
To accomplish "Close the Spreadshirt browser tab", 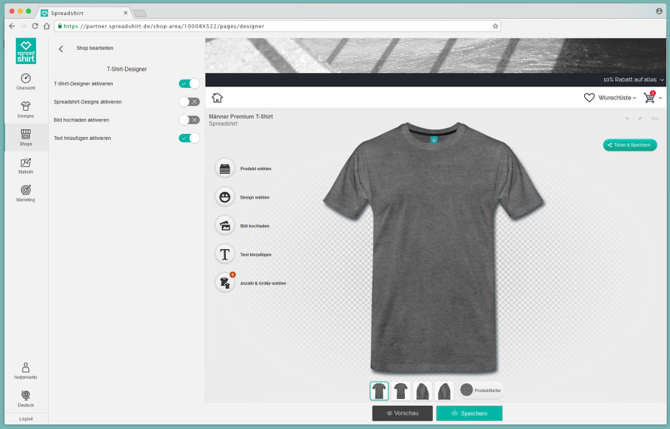I will (125, 13).
